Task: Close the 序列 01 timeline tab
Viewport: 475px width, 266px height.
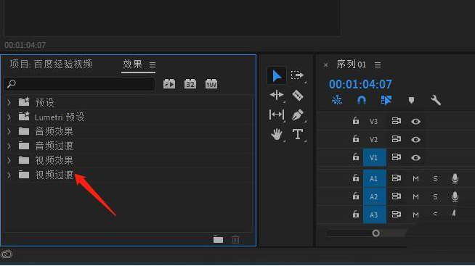Action: click(x=325, y=65)
